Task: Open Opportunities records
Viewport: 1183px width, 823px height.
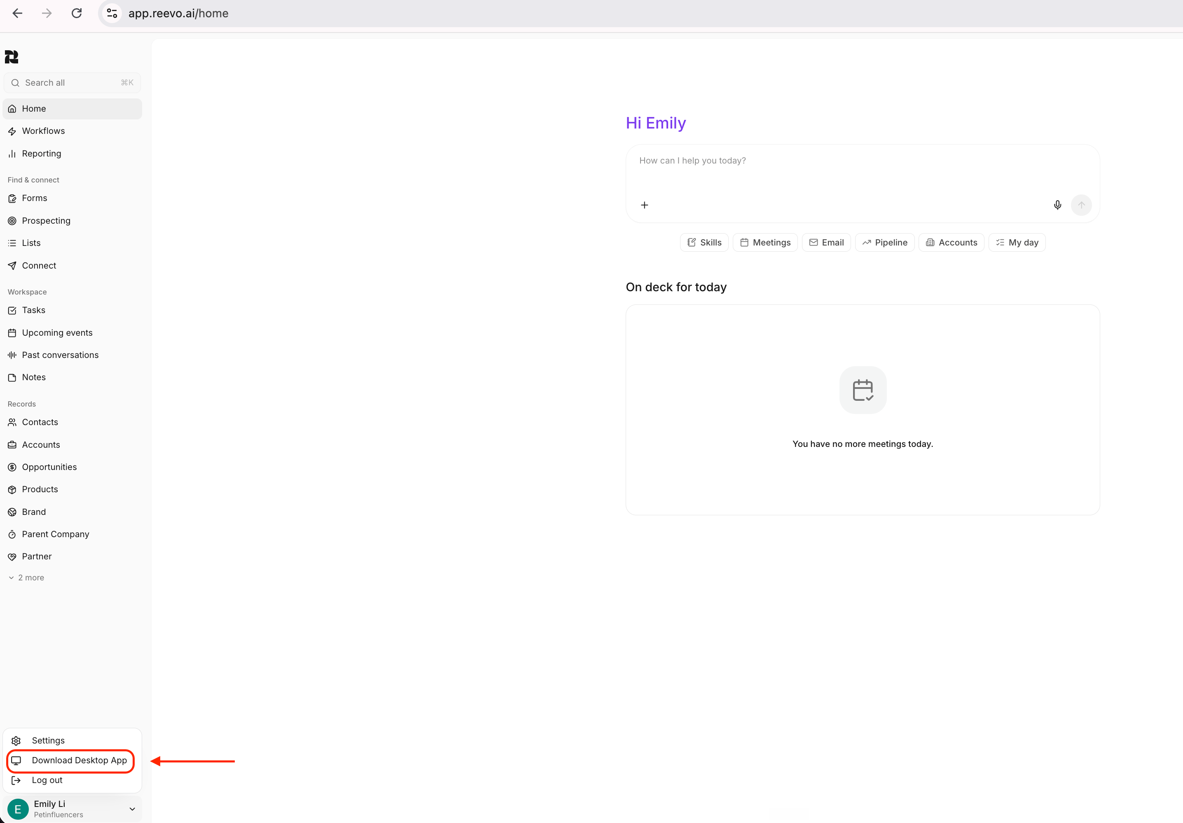Action: click(72, 467)
